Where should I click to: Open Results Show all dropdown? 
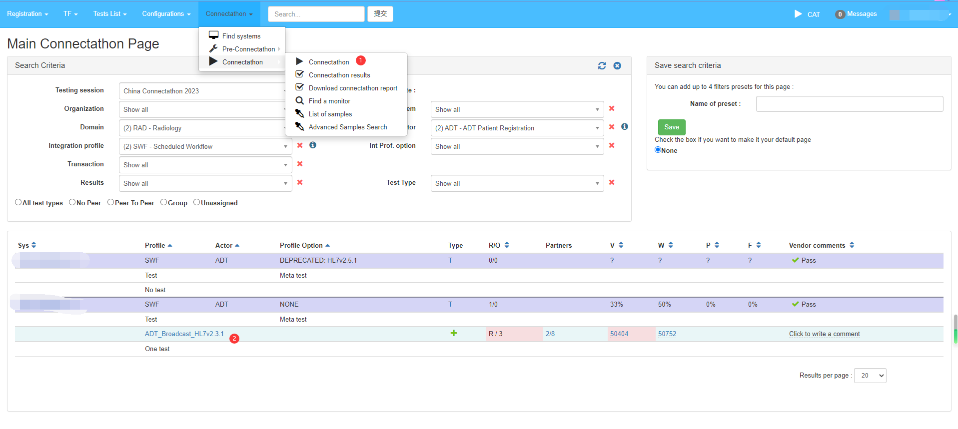(205, 183)
